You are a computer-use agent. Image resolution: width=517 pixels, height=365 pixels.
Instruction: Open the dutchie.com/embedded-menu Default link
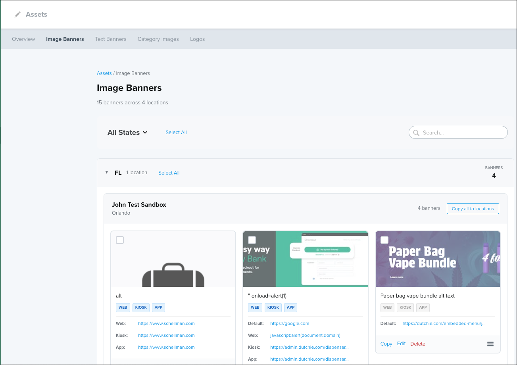(444, 323)
